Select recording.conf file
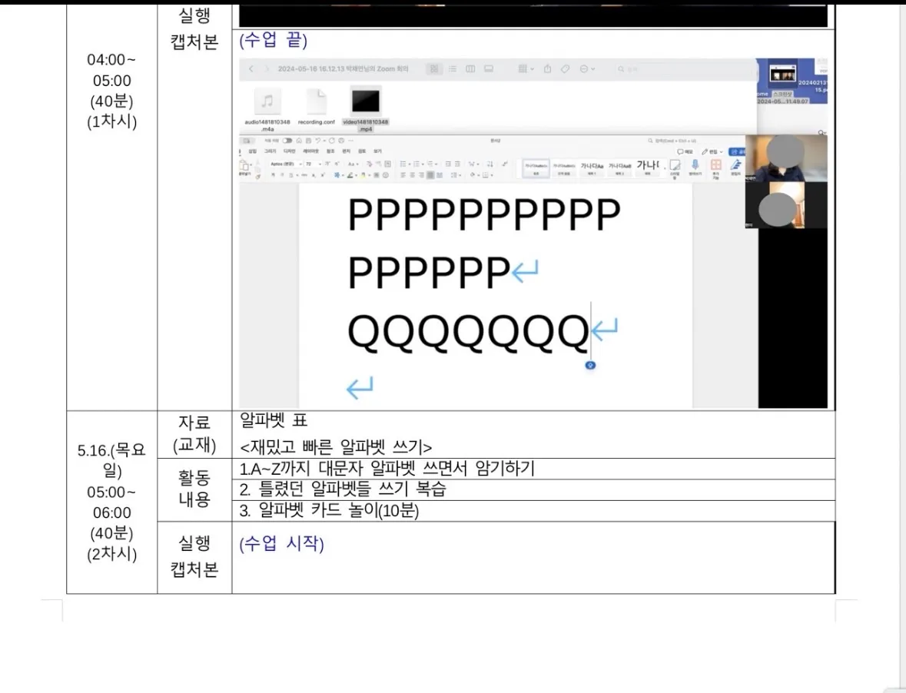This screenshot has width=906, height=693. click(x=317, y=107)
